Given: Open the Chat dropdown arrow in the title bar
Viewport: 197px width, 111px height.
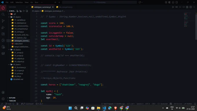Looking at the screenshot, I should tap(142, 2).
